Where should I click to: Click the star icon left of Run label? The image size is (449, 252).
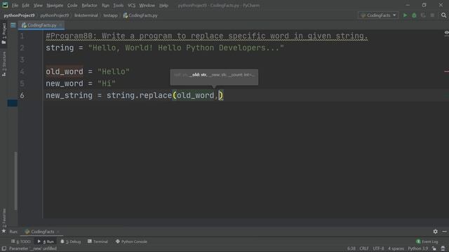[x=4, y=231]
